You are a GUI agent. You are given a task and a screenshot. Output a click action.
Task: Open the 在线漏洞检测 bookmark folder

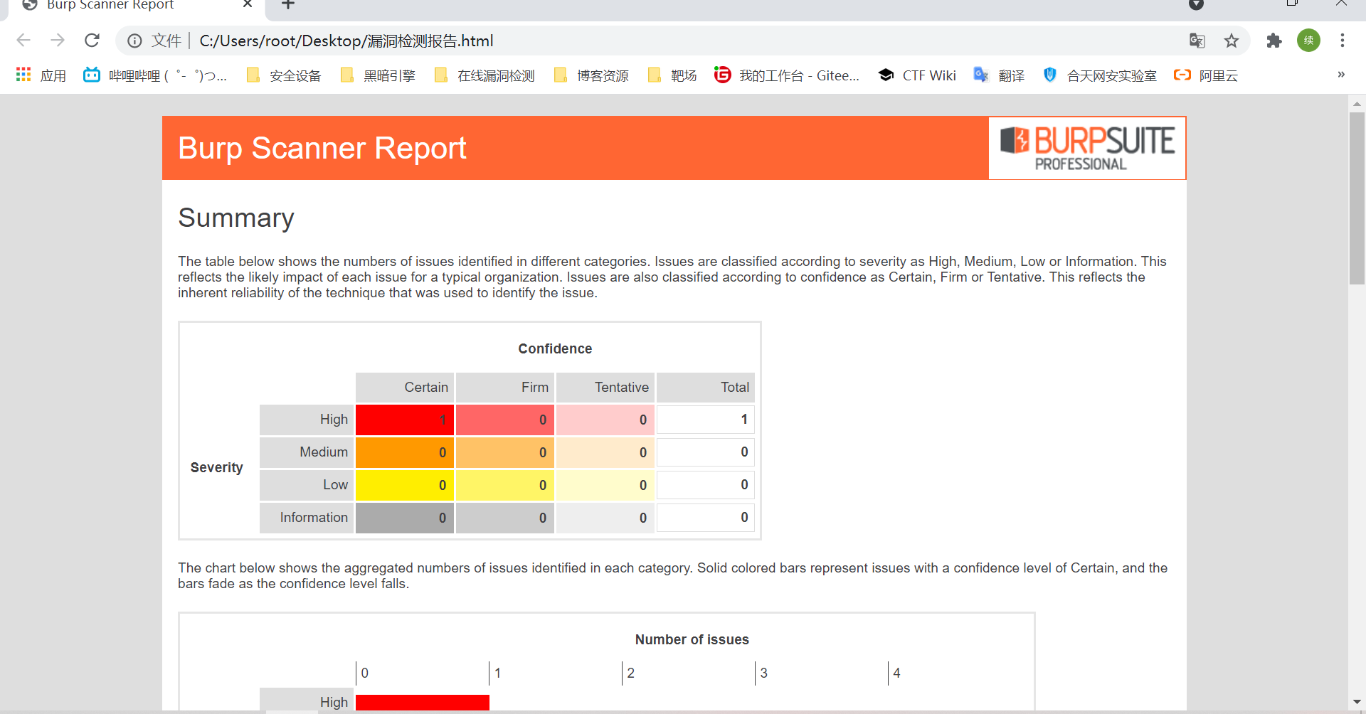click(485, 75)
